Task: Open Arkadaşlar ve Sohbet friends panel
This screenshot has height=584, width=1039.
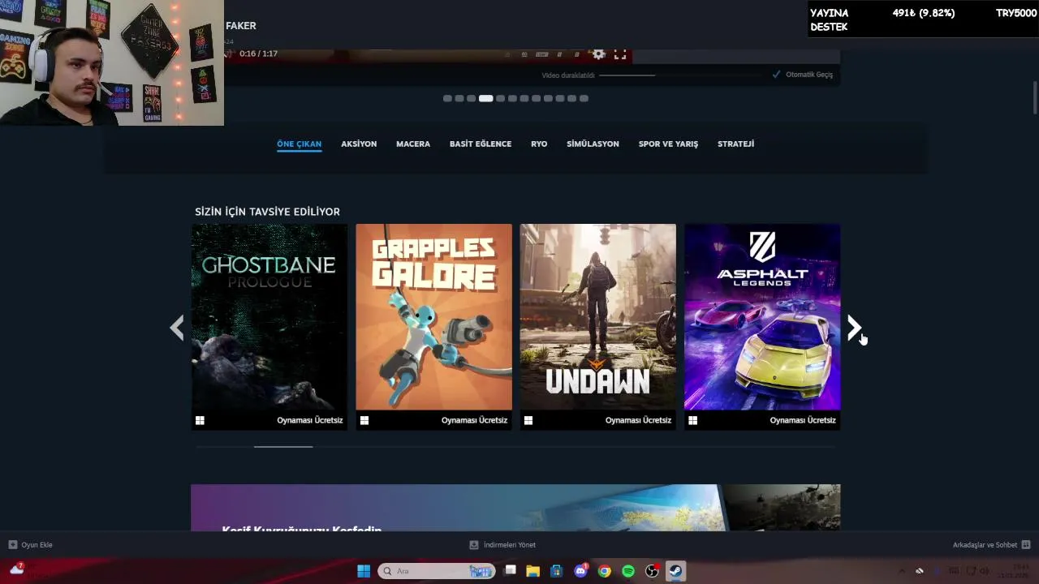Action: point(992,545)
